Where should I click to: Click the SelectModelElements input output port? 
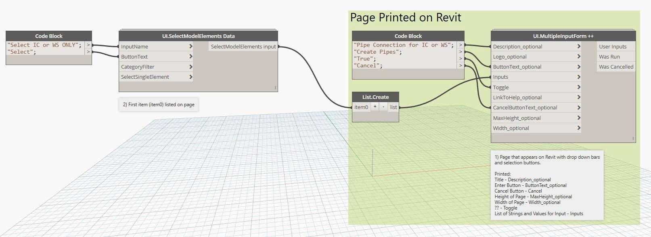[x=243, y=46]
